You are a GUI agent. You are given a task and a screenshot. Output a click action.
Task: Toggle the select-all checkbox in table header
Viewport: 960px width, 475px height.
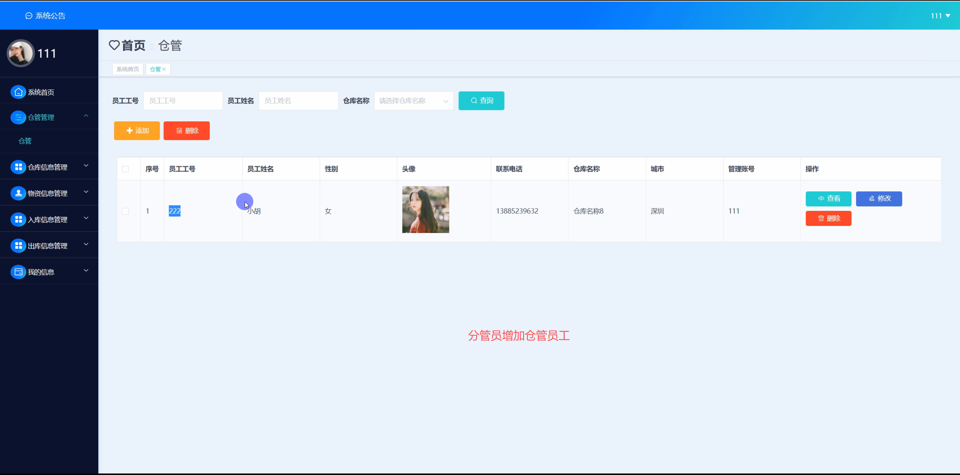click(125, 169)
